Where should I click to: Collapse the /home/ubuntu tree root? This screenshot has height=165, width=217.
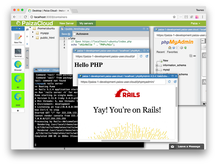click(30, 28)
